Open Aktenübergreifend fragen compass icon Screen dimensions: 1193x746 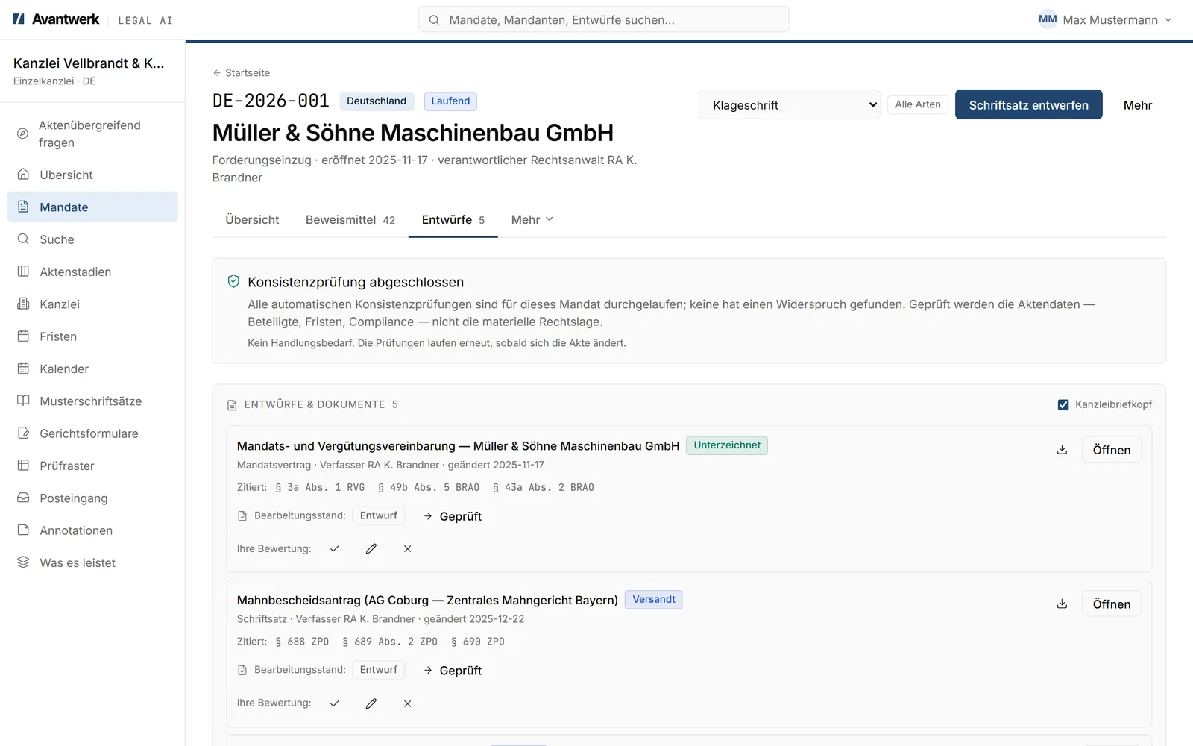tap(23, 134)
